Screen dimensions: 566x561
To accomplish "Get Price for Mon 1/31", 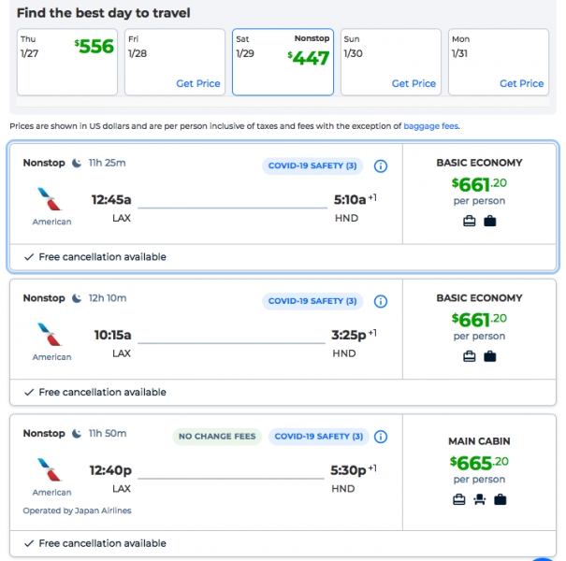I will 521,83.
